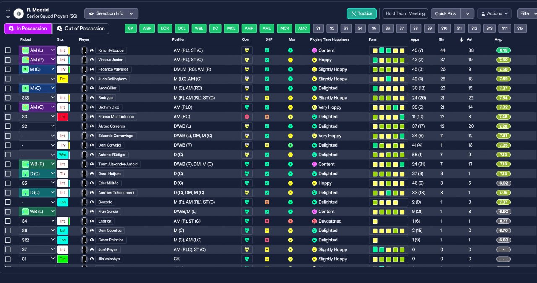This screenshot has height=283, width=537.
Task: Click Endrick's red sharpness cross icon
Action: tap(267, 221)
